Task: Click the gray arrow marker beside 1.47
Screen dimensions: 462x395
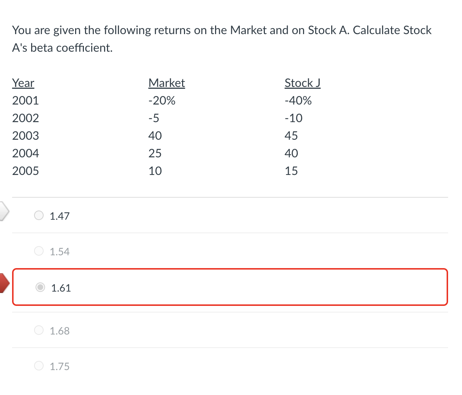Action: [x=3, y=211]
